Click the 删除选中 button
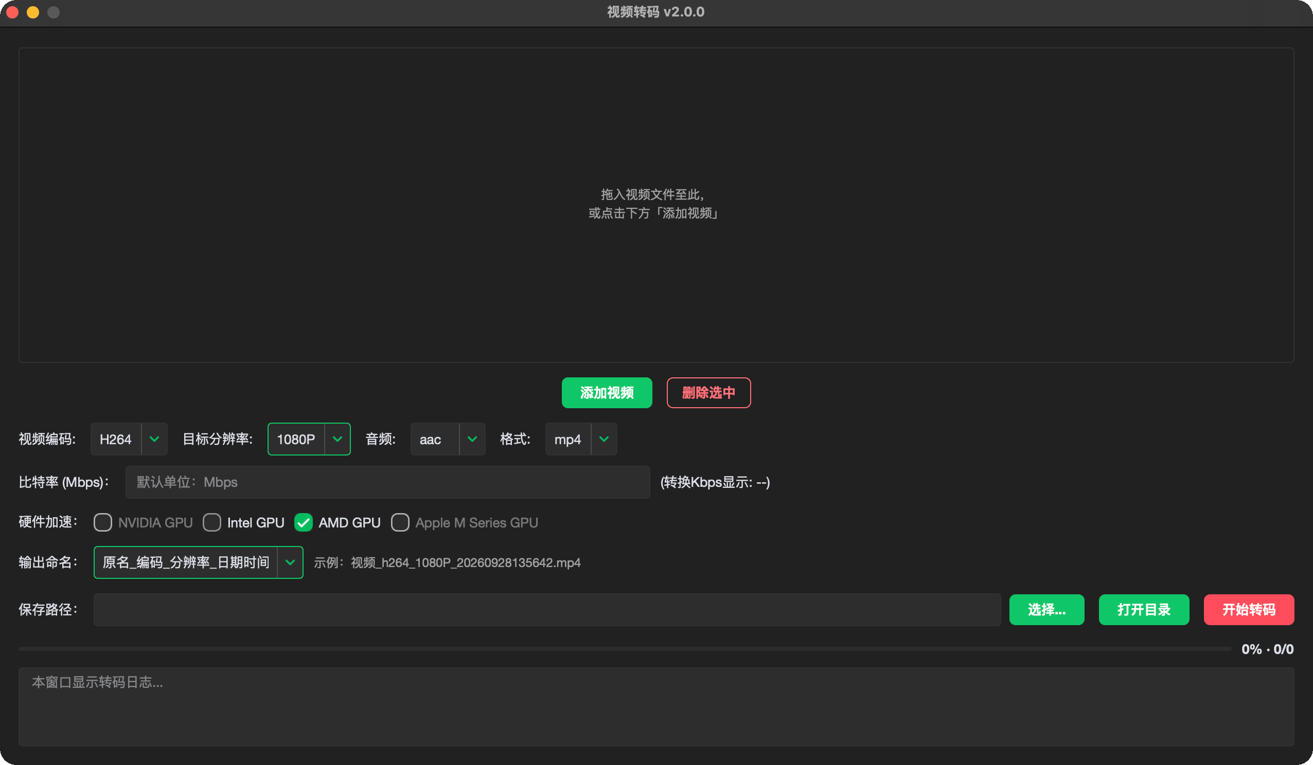Viewport: 1313px width, 765px height. (708, 393)
